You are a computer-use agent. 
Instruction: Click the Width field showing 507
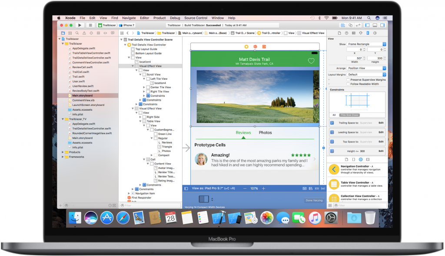click(x=355, y=58)
